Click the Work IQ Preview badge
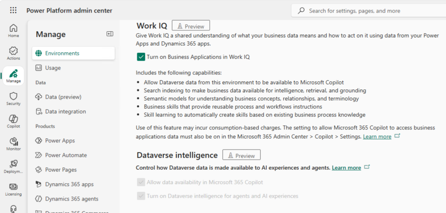 coord(191,25)
